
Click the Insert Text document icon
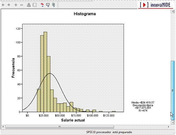click(54, 5)
